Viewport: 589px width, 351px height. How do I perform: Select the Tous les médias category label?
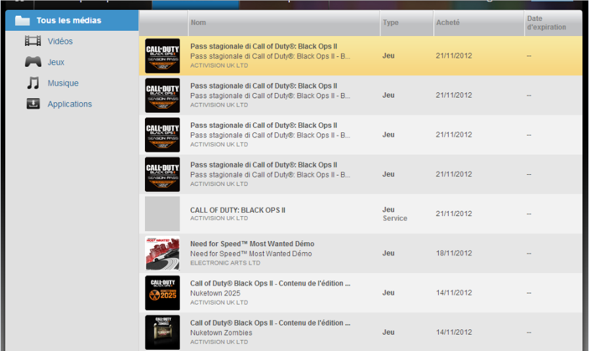[69, 20]
